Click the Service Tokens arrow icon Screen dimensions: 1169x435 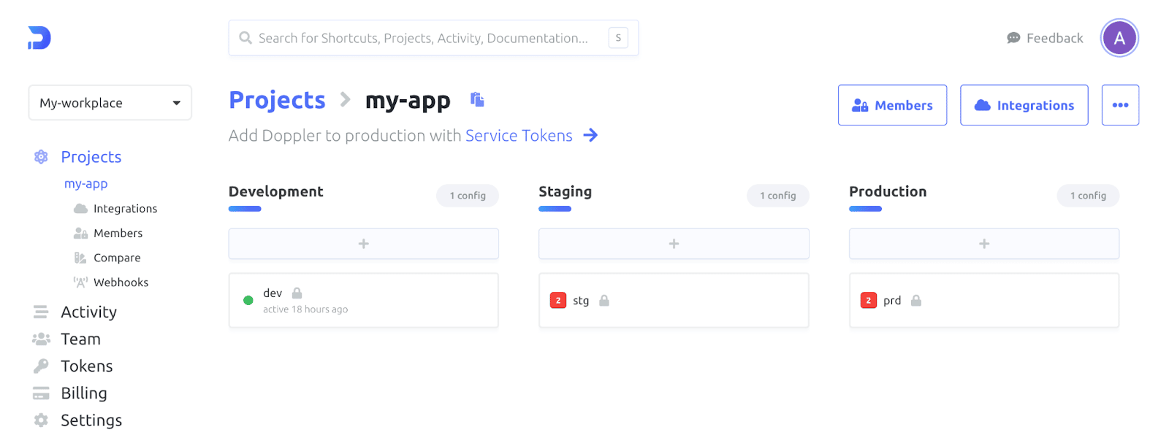tap(590, 136)
